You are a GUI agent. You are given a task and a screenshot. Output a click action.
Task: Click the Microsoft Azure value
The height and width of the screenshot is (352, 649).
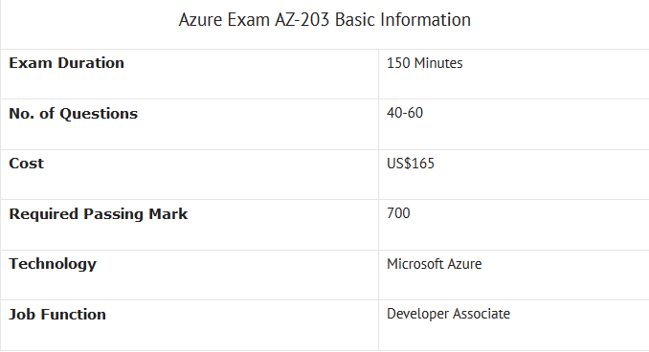pyautogui.click(x=435, y=264)
